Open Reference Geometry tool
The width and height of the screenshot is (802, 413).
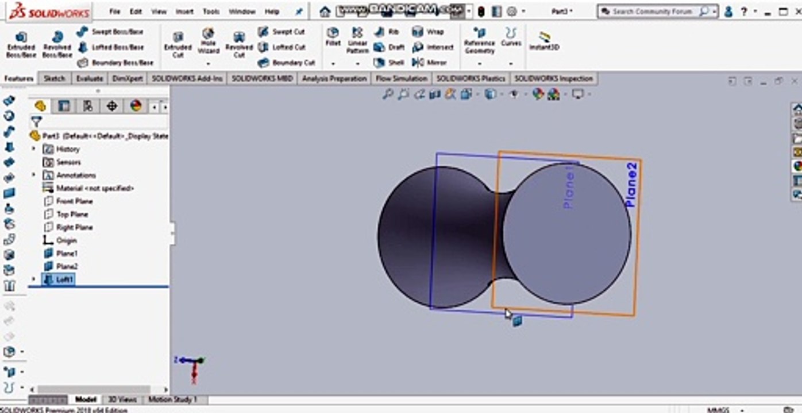tap(479, 40)
